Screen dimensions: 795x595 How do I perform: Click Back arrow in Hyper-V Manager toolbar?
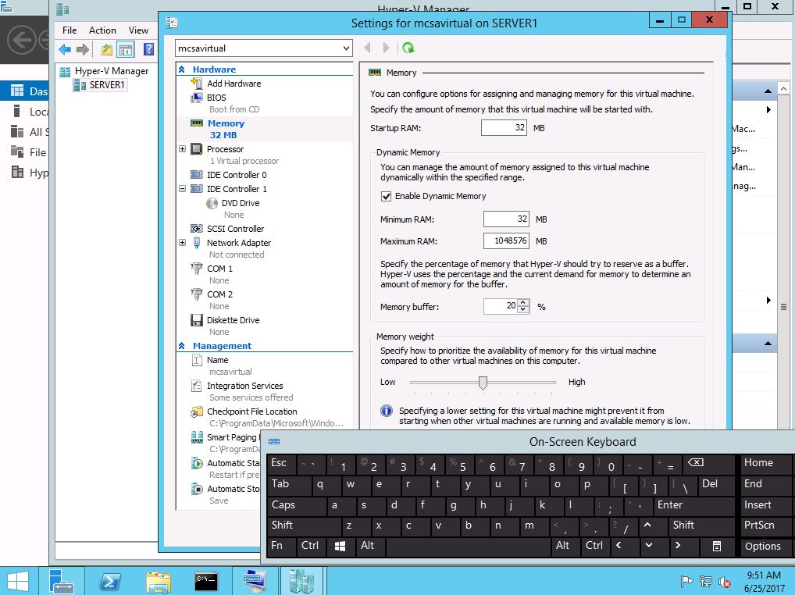click(65, 49)
